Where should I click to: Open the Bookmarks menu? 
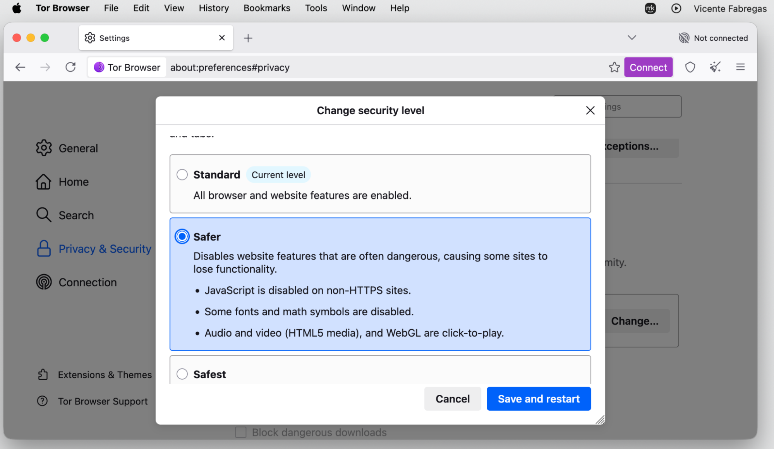[x=267, y=8]
